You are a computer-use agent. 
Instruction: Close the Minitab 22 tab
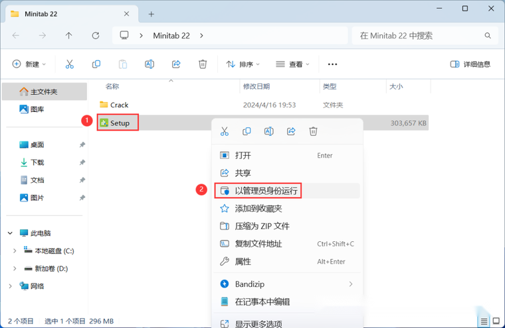tap(126, 14)
